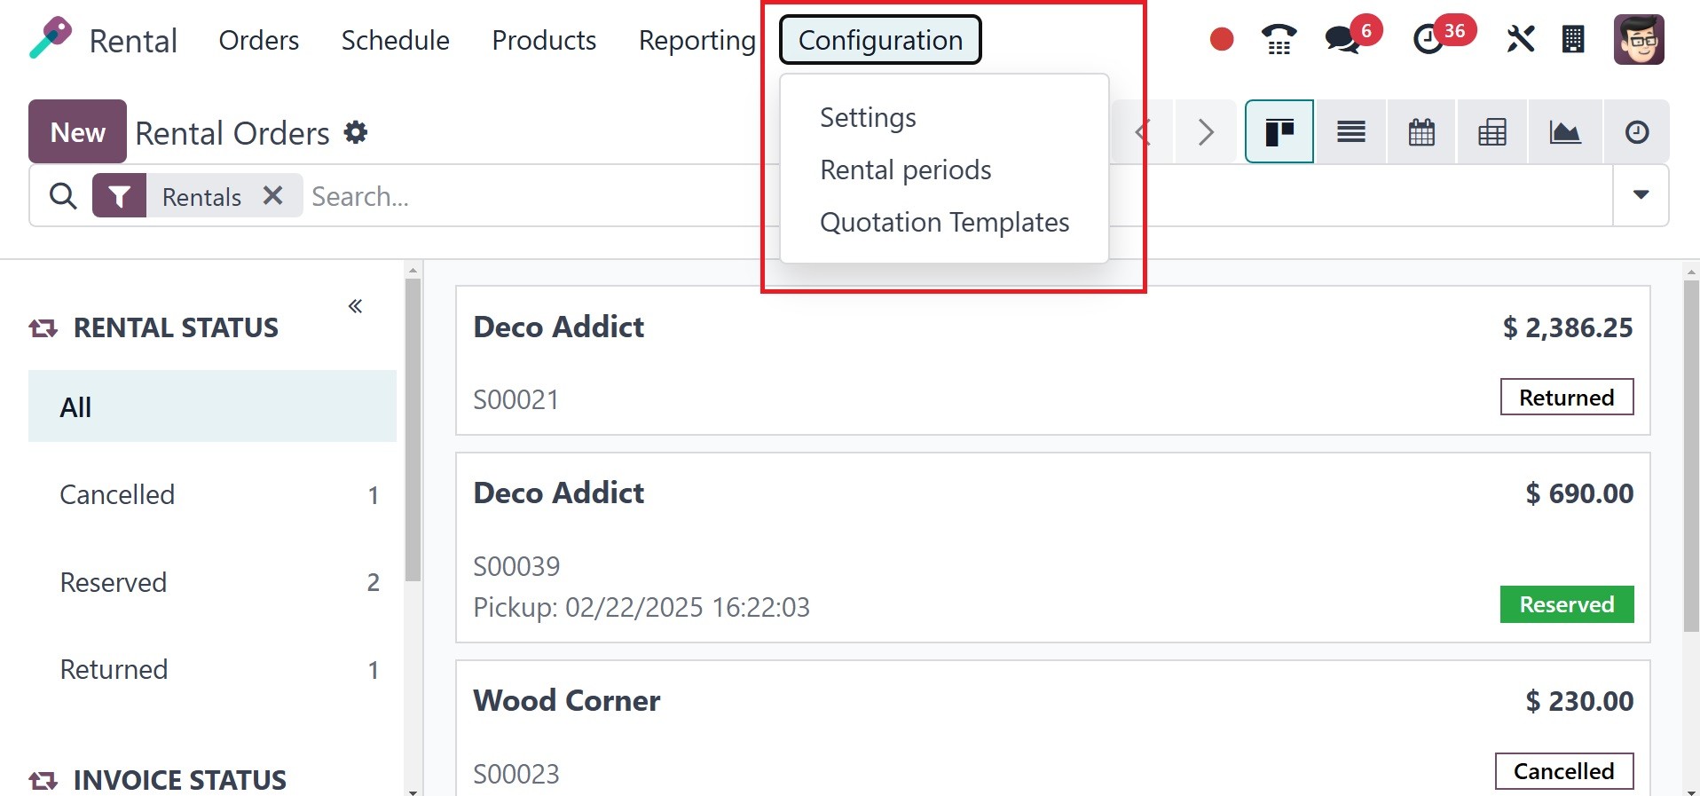
Task: Open the calendar view
Action: [1421, 132]
